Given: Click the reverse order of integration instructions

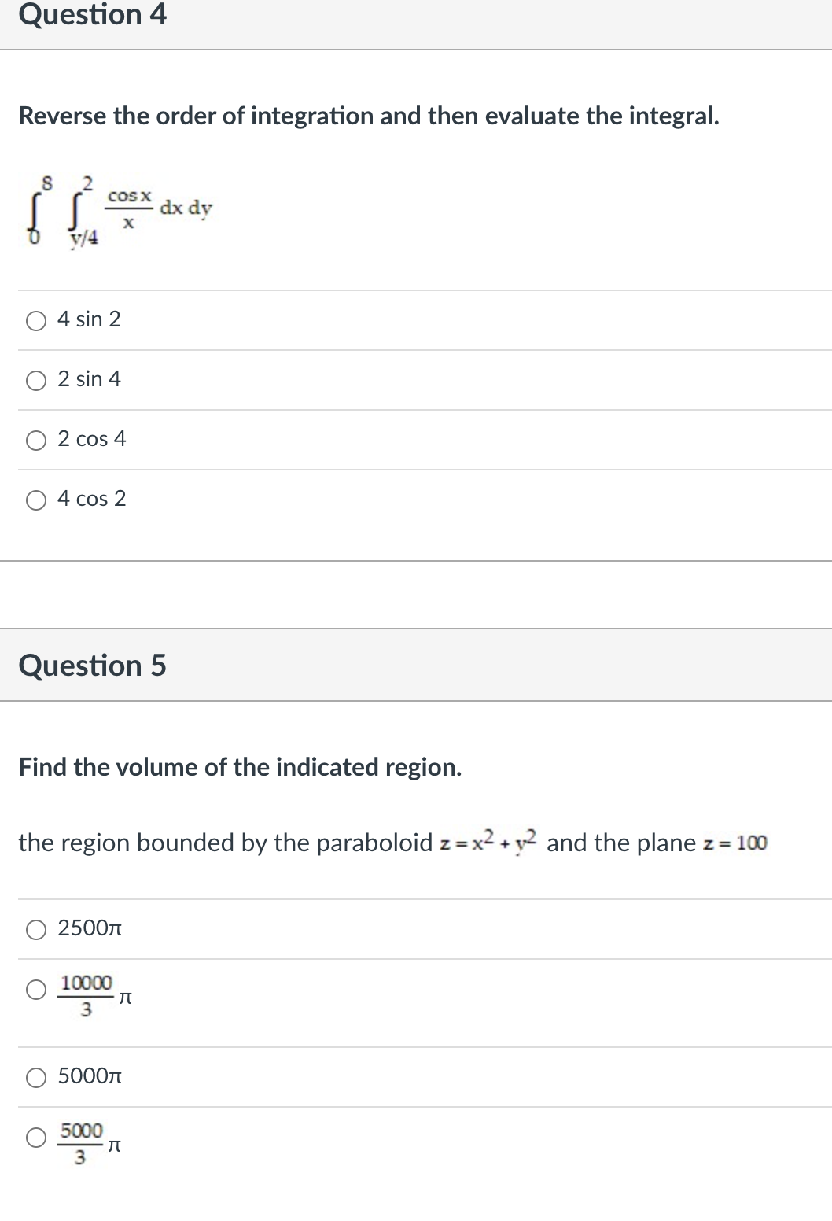Looking at the screenshot, I should [x=369, y=116].
